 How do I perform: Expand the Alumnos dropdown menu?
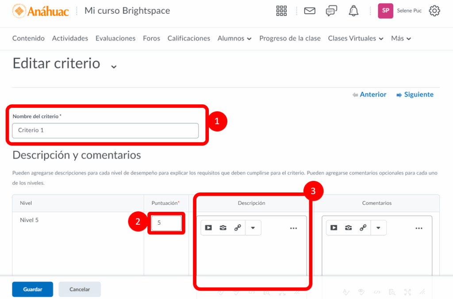[234, 38]
